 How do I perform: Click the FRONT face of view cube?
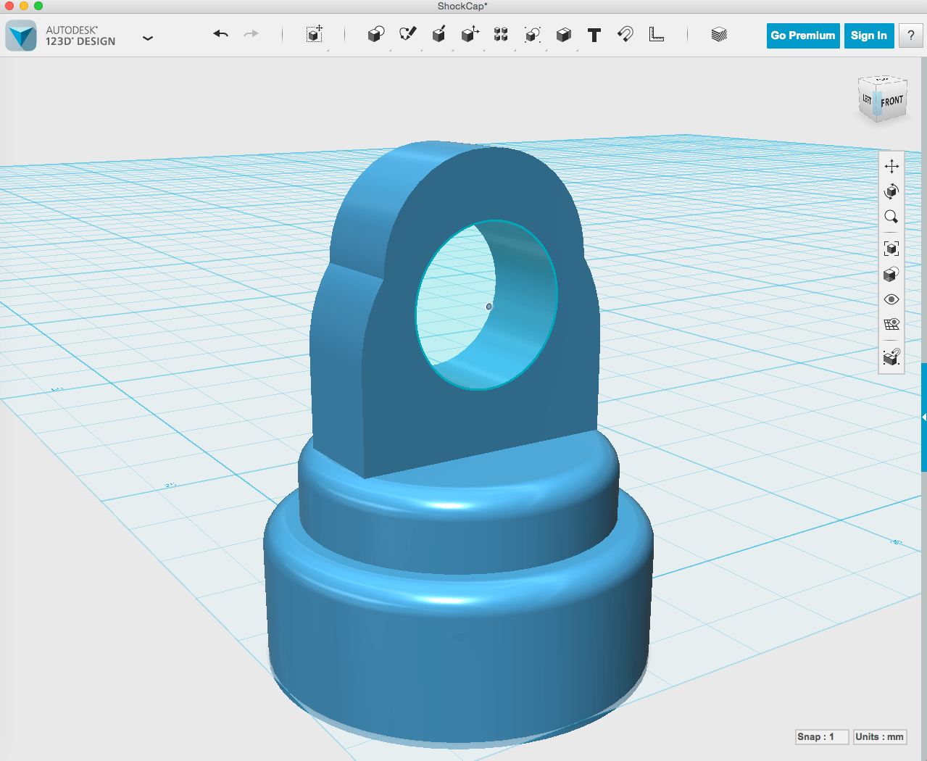(x=891, y=102)
